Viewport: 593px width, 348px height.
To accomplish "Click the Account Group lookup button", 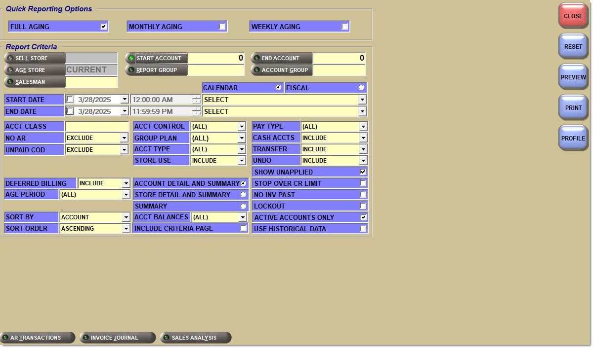I will tap(282, 70).
